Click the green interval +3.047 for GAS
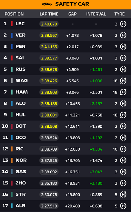The height and width of the screenshot is (212, 131). pos(96,172)
